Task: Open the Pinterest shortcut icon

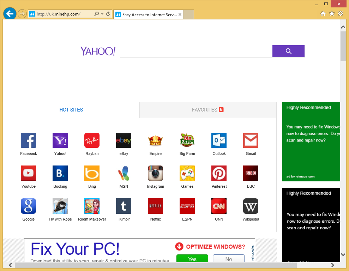Action: pyautogui.click(x=219, y=173)
